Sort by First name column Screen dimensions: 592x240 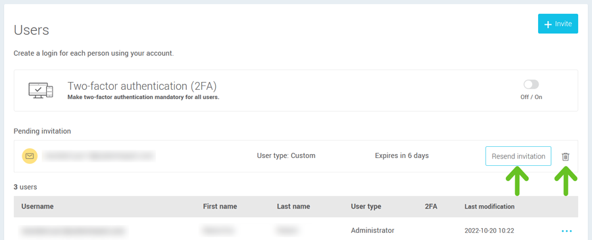220,207
